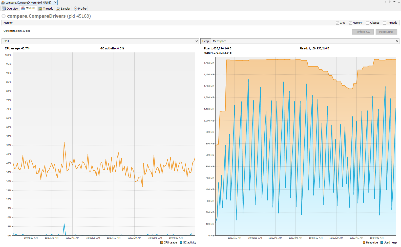The image size is (401, 247).
Task: Click the Heap Dump button
Action: coord(386,32)
